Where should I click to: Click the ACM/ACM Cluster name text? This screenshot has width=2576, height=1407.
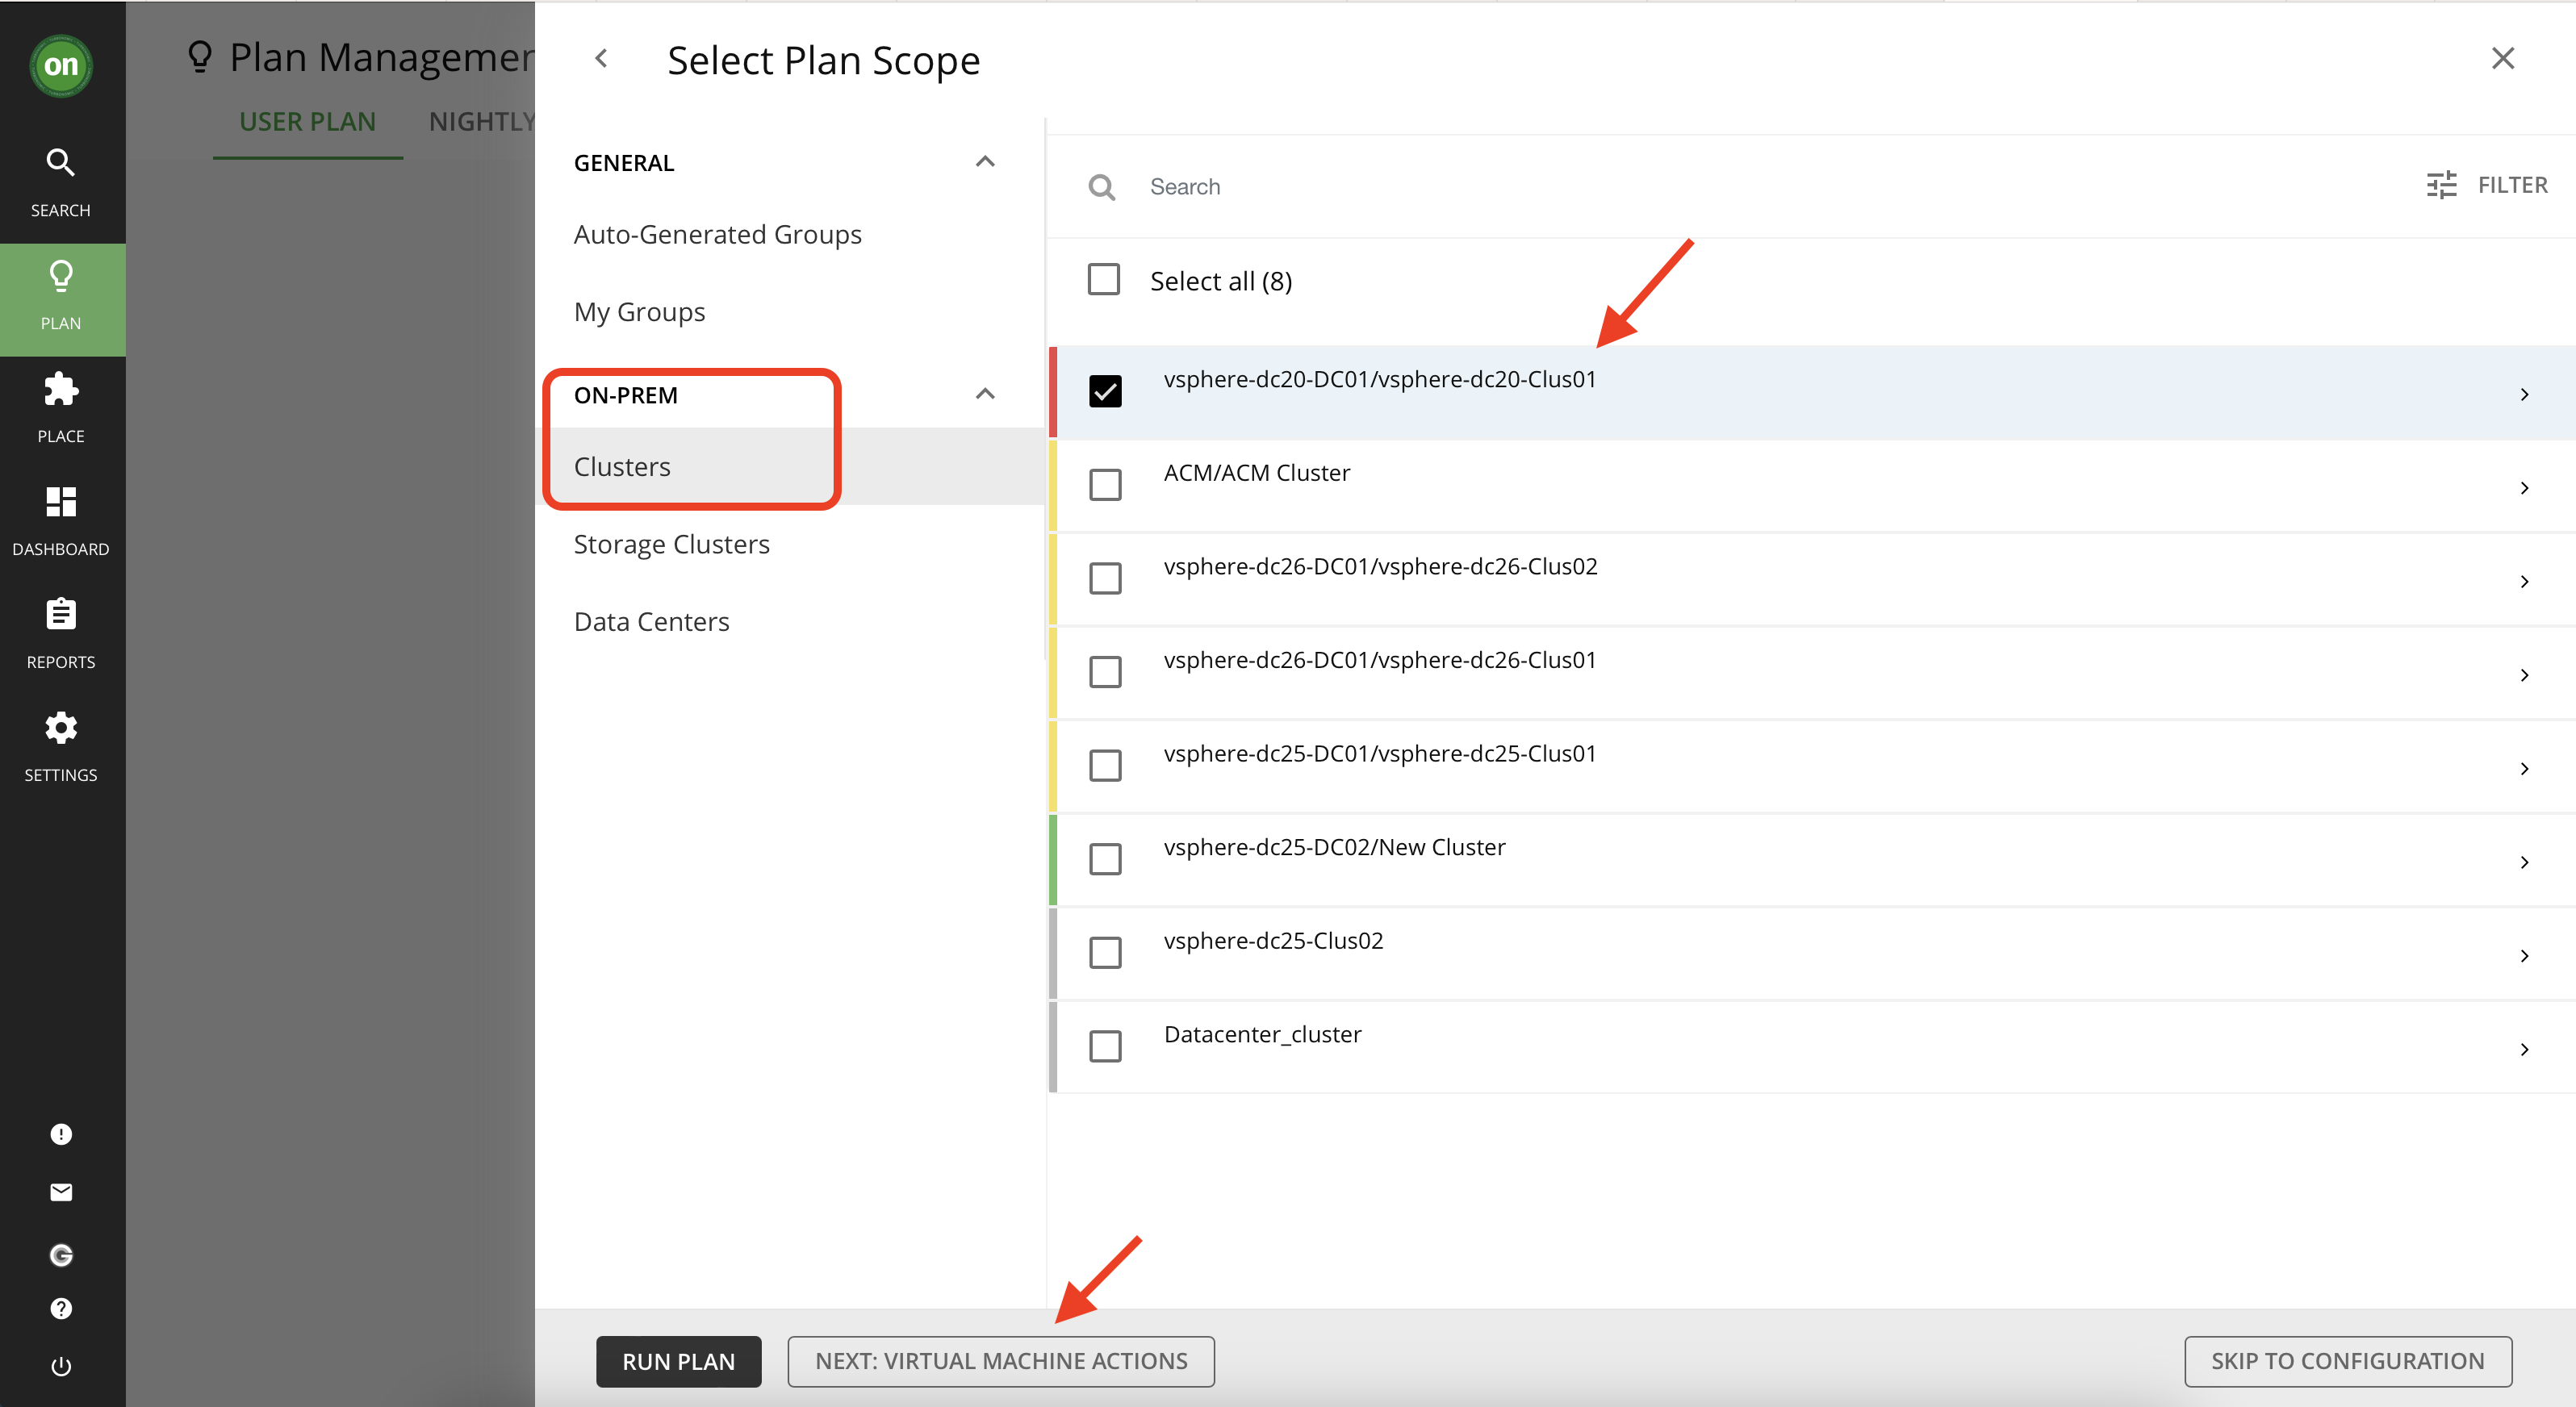pyautogui.click(x=1257, y=473)
